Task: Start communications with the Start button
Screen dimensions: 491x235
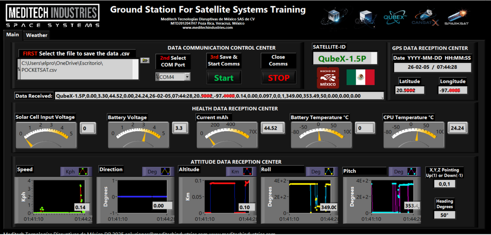Action: click(224, 78)
